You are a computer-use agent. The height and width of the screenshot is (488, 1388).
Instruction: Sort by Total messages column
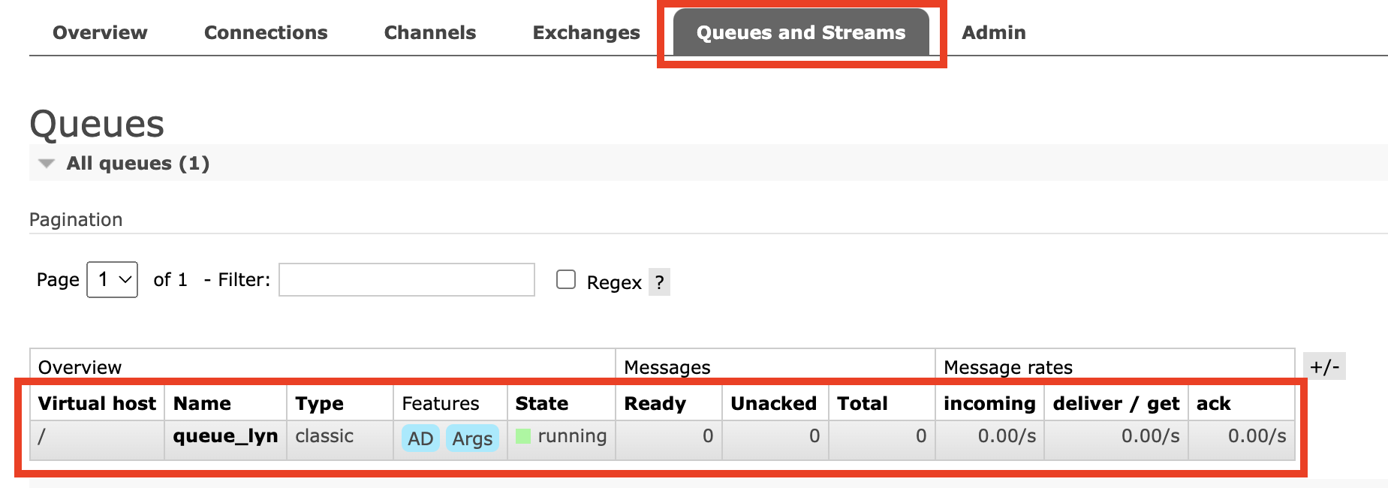(x=862, y=403)
